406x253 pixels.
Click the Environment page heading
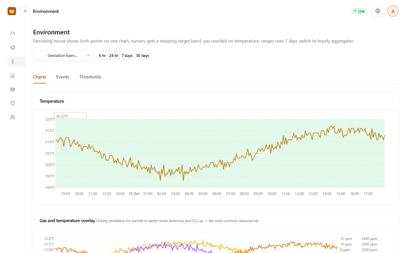(x=51, y=32)
